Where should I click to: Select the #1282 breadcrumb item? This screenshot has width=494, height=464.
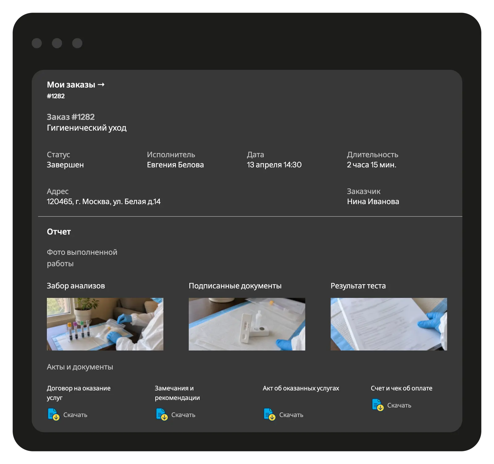[x=56, y=96]
